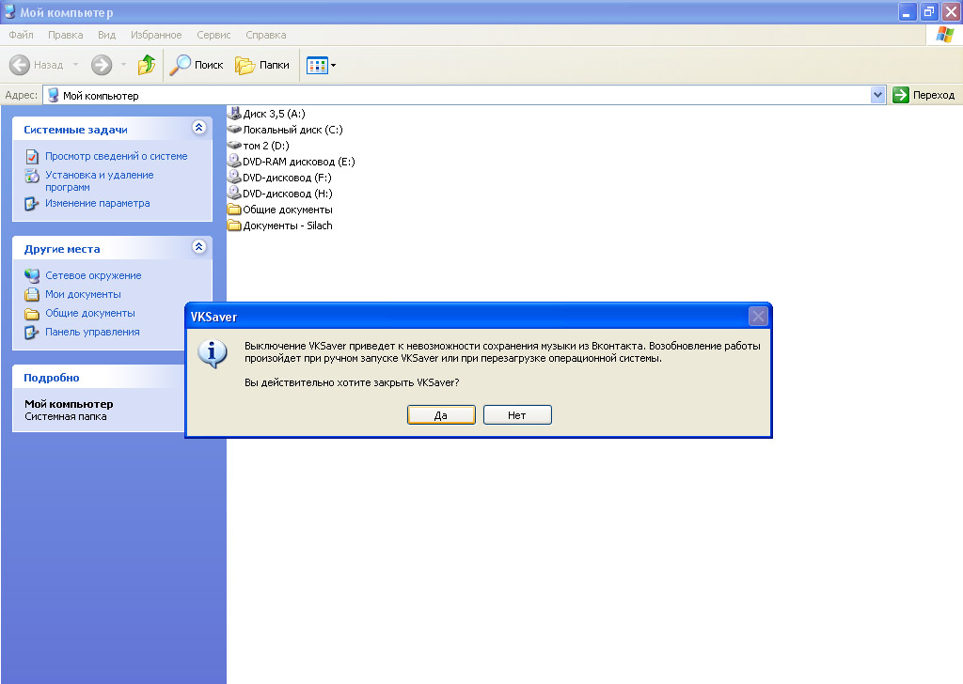Open the Вид menu

107,35
